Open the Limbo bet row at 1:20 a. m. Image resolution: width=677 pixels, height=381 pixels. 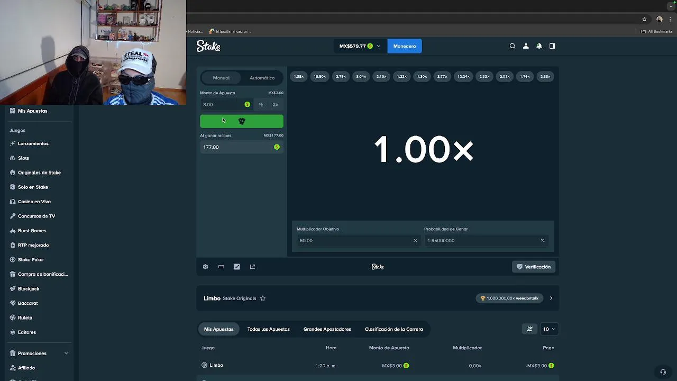378,366
